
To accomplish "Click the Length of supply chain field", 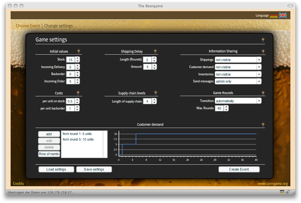I will (x=148, y=101).
